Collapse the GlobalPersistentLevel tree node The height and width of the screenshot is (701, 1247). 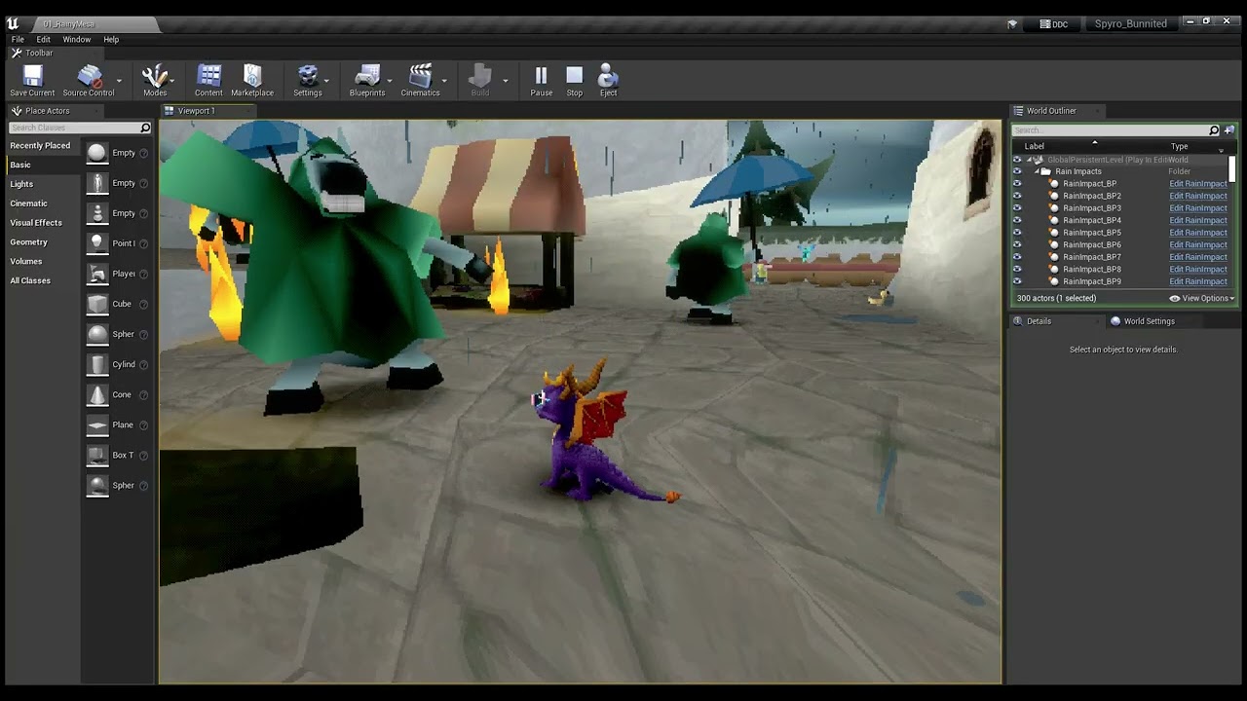[1029, 160]
